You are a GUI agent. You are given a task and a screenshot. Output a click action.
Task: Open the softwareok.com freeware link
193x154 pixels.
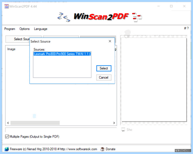pyautogui.click(x=53, y=149)
